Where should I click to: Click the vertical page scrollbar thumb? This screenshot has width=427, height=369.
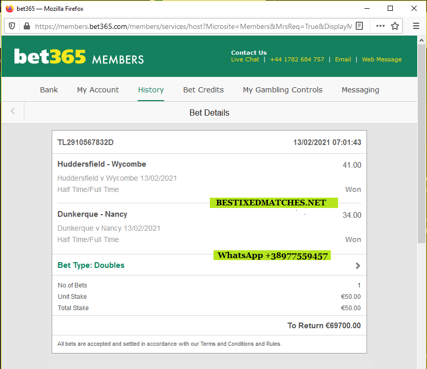click(x=421, y=143)
